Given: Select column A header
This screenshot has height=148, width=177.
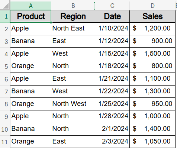Looking at the screenshot, I should coord(30,6).
